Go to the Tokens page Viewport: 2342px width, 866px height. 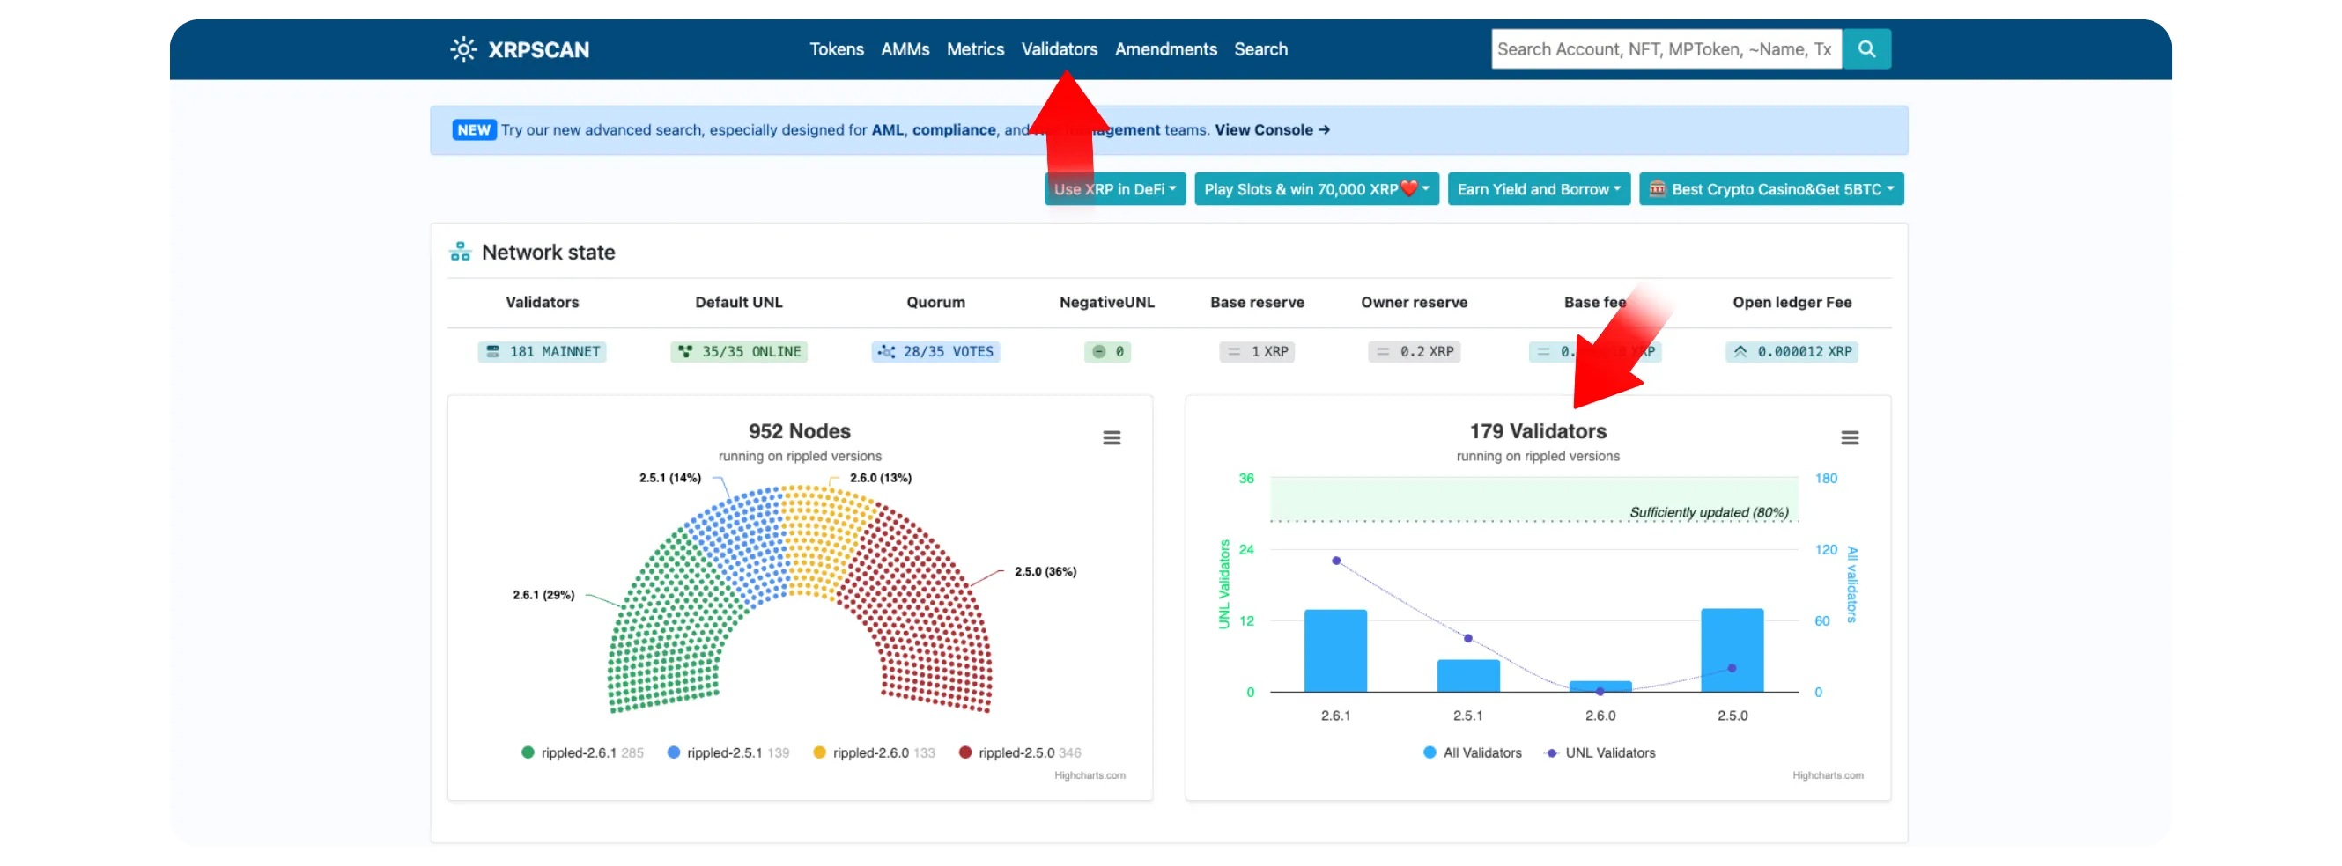(837, 49)
